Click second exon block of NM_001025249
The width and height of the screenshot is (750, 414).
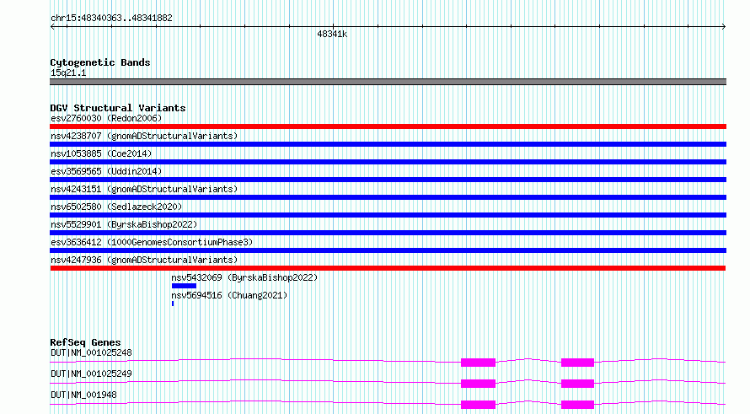pyautogui.click(x=577, y=384)
